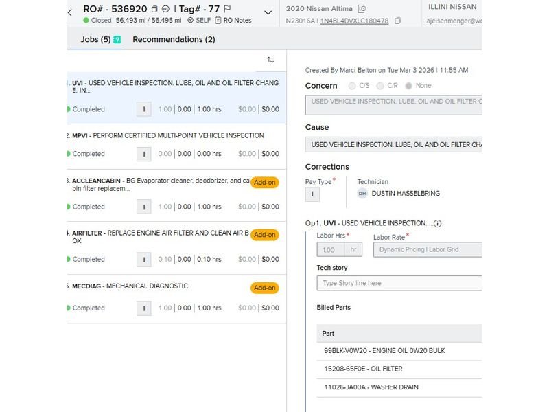Click the VIN link 1N4BL4DVXLC180478
Viewport: 549px width, 412px height.
tap(354, 21)
